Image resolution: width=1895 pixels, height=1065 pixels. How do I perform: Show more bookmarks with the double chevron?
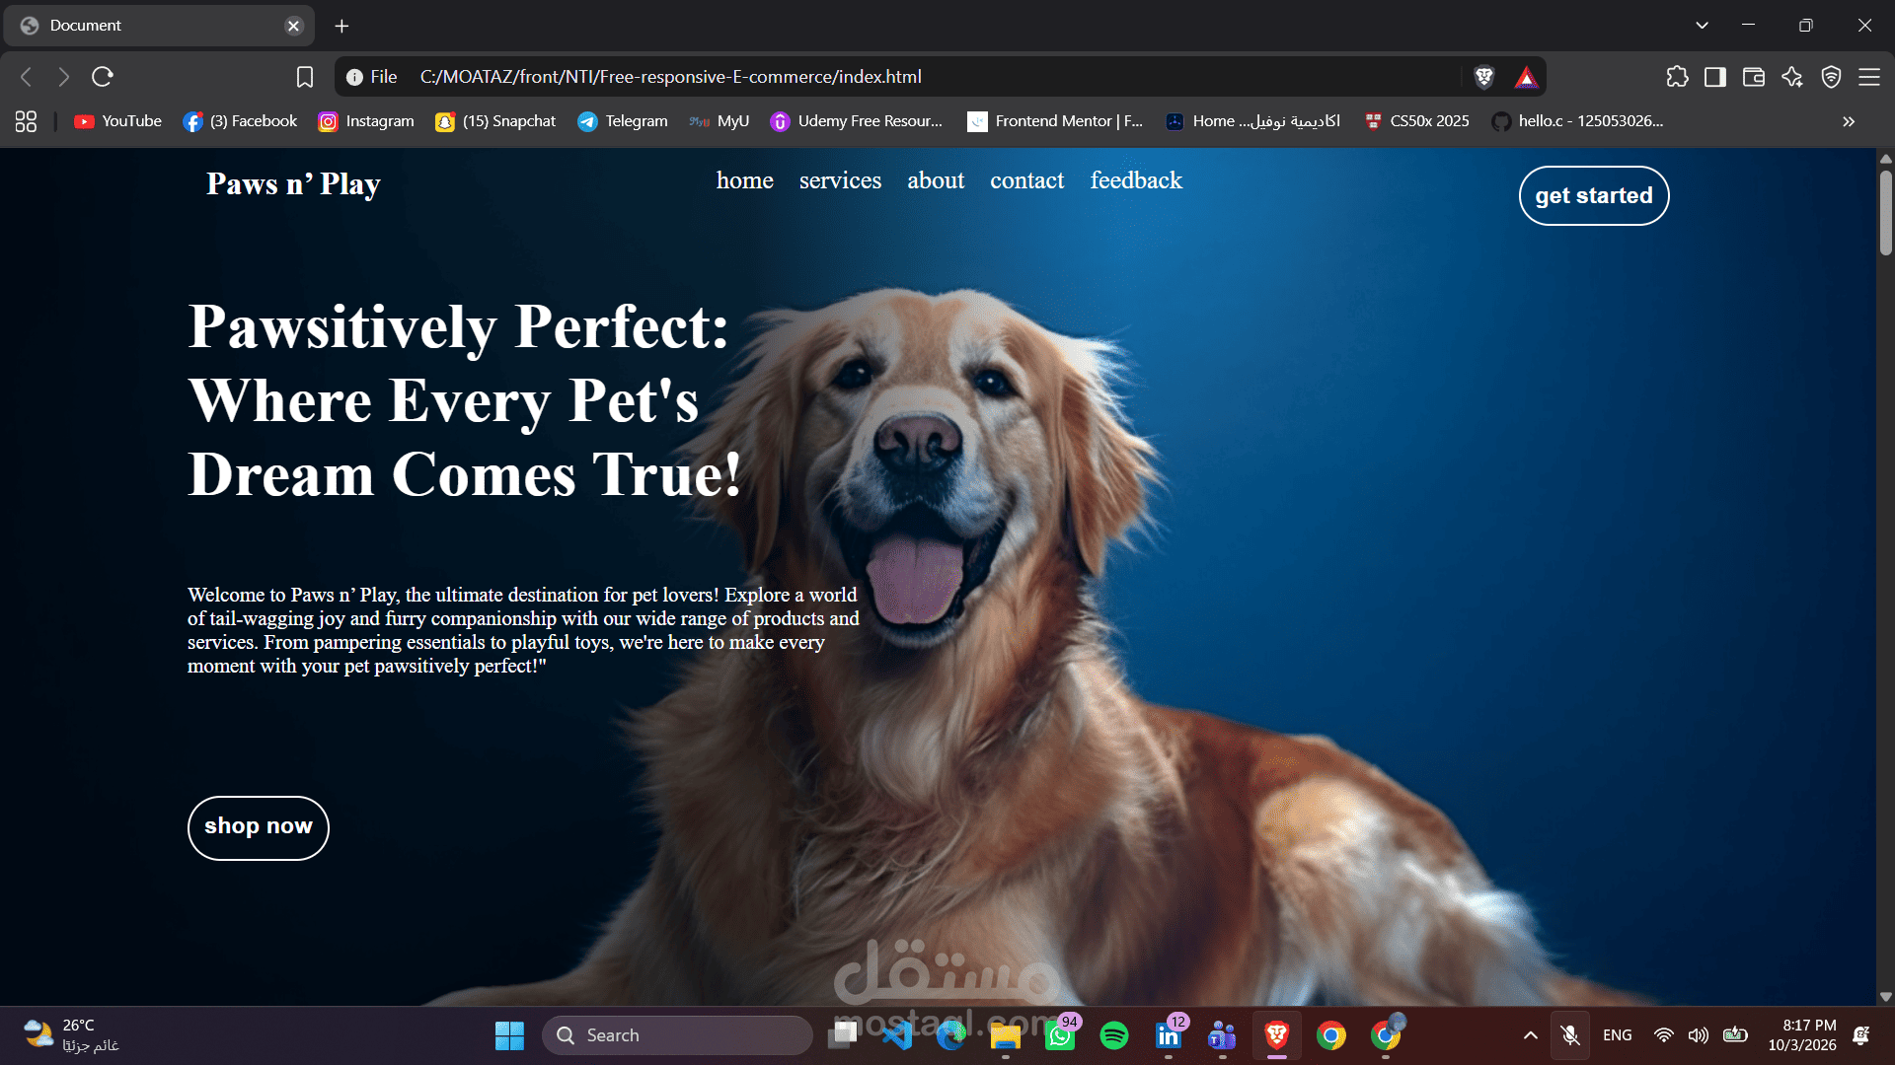coord(1849,121)
